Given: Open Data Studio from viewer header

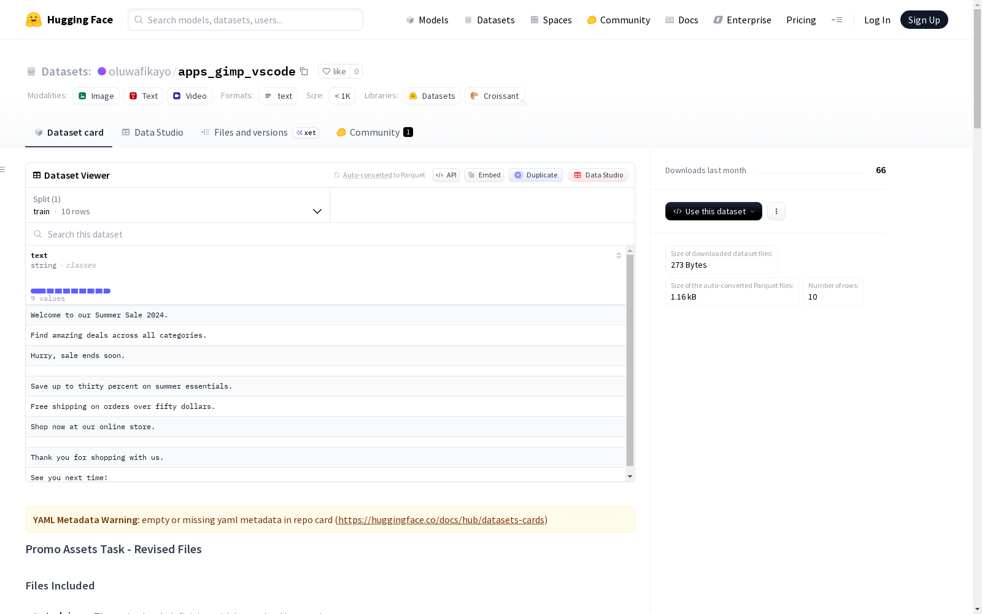Looking at the screenshot, I should click(598, 175).
